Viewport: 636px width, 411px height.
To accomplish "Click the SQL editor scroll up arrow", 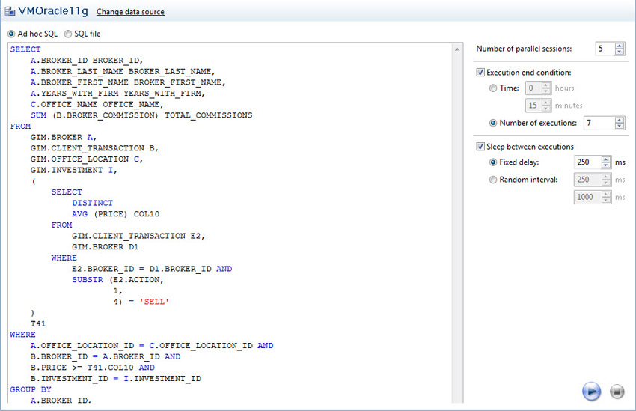I will point(457,49).
